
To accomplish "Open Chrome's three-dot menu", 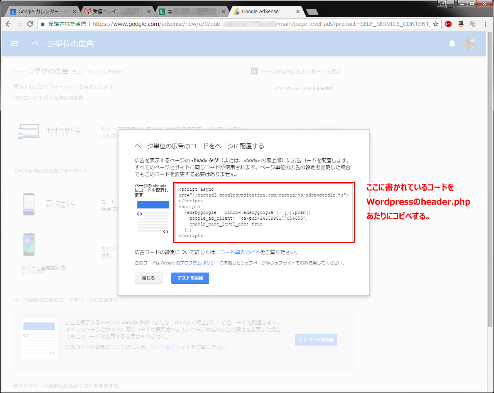I will [x=486, y=24].
